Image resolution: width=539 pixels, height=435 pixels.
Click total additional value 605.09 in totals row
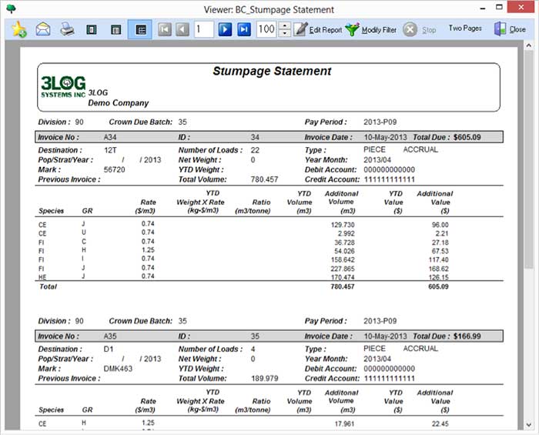click(x=438, y=286)
